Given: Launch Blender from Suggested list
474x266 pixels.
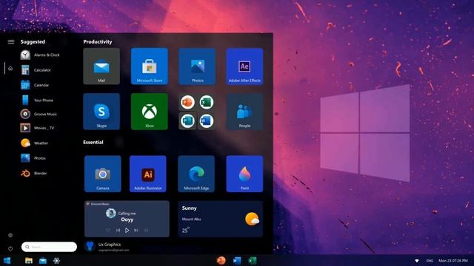Looking at the screenshot, I should [34, 173].
